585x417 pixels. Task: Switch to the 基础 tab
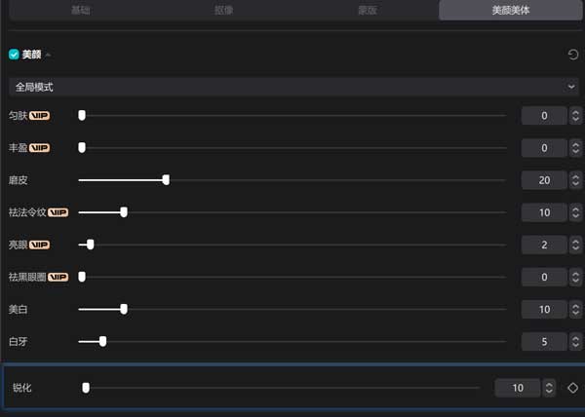(81, 10)
